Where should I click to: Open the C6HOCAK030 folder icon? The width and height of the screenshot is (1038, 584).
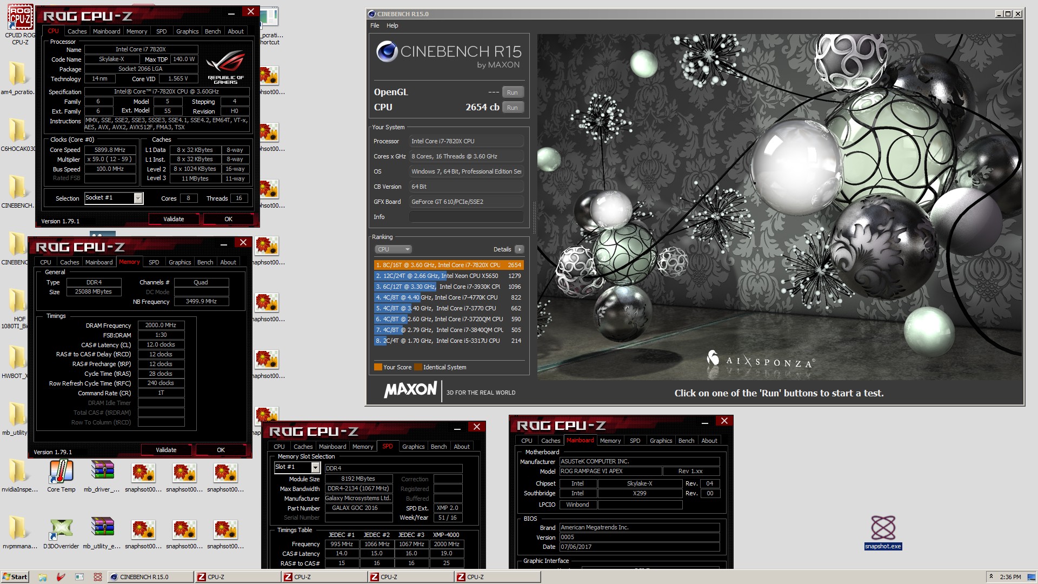17,135
